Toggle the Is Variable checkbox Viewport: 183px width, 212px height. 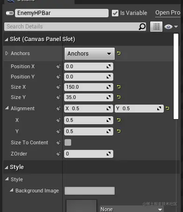pyautogui.click(x=115, y=13)
